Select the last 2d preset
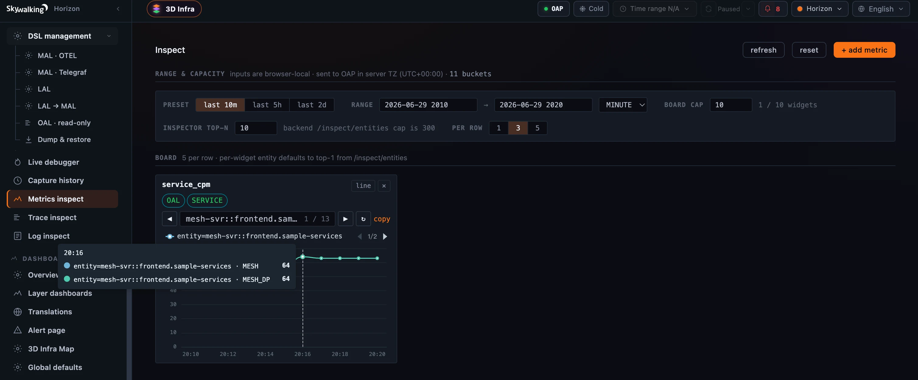 311,105
